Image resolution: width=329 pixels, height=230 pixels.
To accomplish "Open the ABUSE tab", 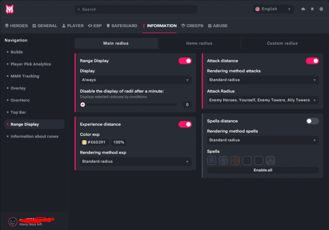I will 218,26.
